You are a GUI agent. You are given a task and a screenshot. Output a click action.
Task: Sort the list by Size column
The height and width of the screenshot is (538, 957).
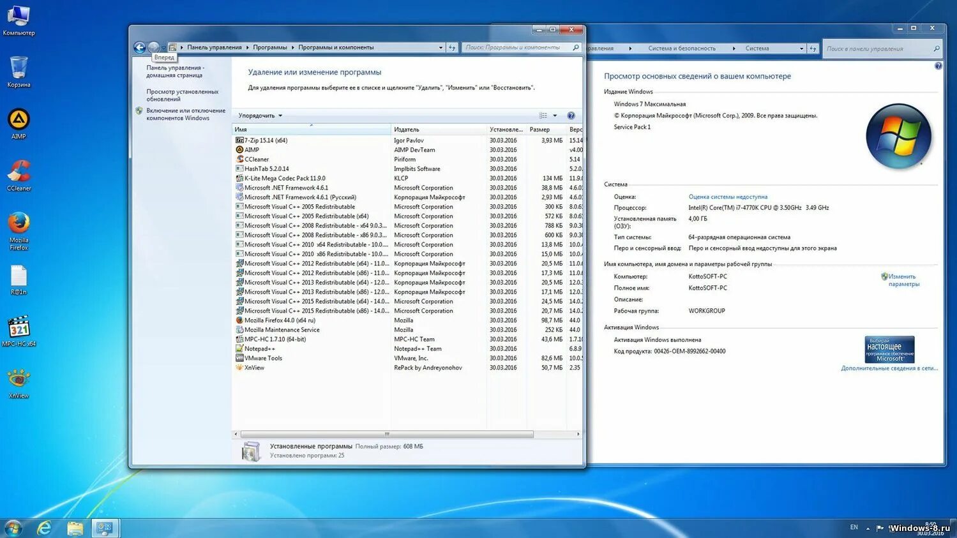click(x=546, y=130)
